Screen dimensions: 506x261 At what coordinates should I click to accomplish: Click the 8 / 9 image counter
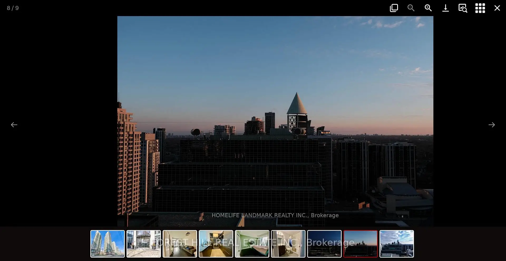click(x=13, y=8)
